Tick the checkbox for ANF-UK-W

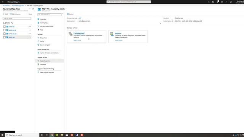point(5,34)
